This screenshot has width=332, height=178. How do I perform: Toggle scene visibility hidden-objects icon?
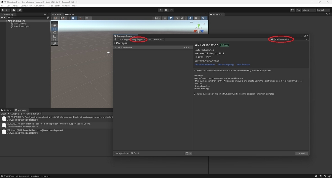point(190,18)
